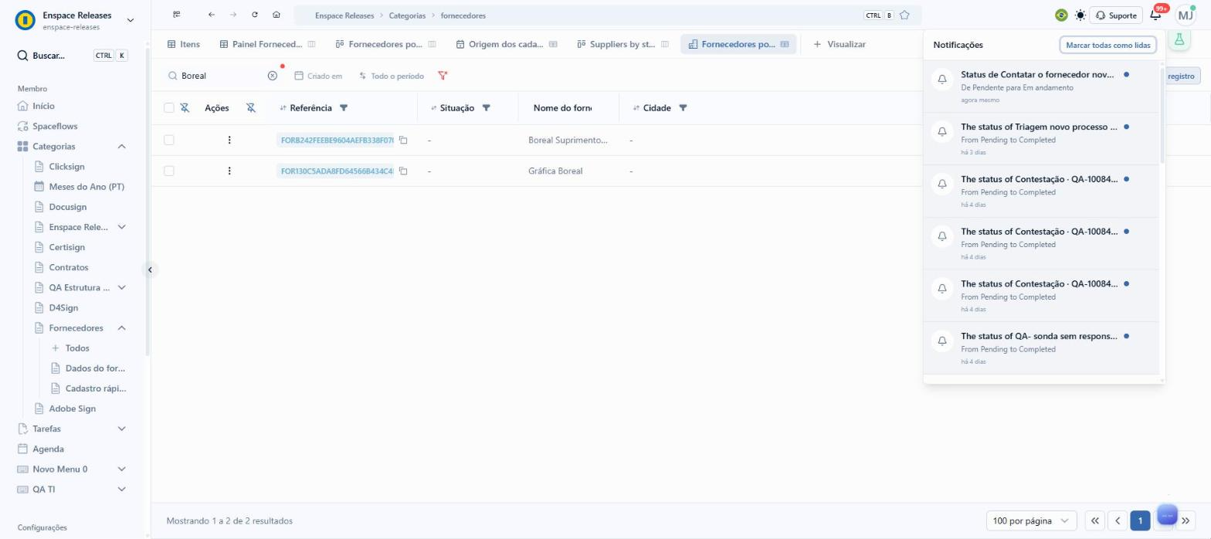The image size is (1211, 539).
Task: Open the Todo o período filter
Action: pyautogui.click(x=392, y=76)
